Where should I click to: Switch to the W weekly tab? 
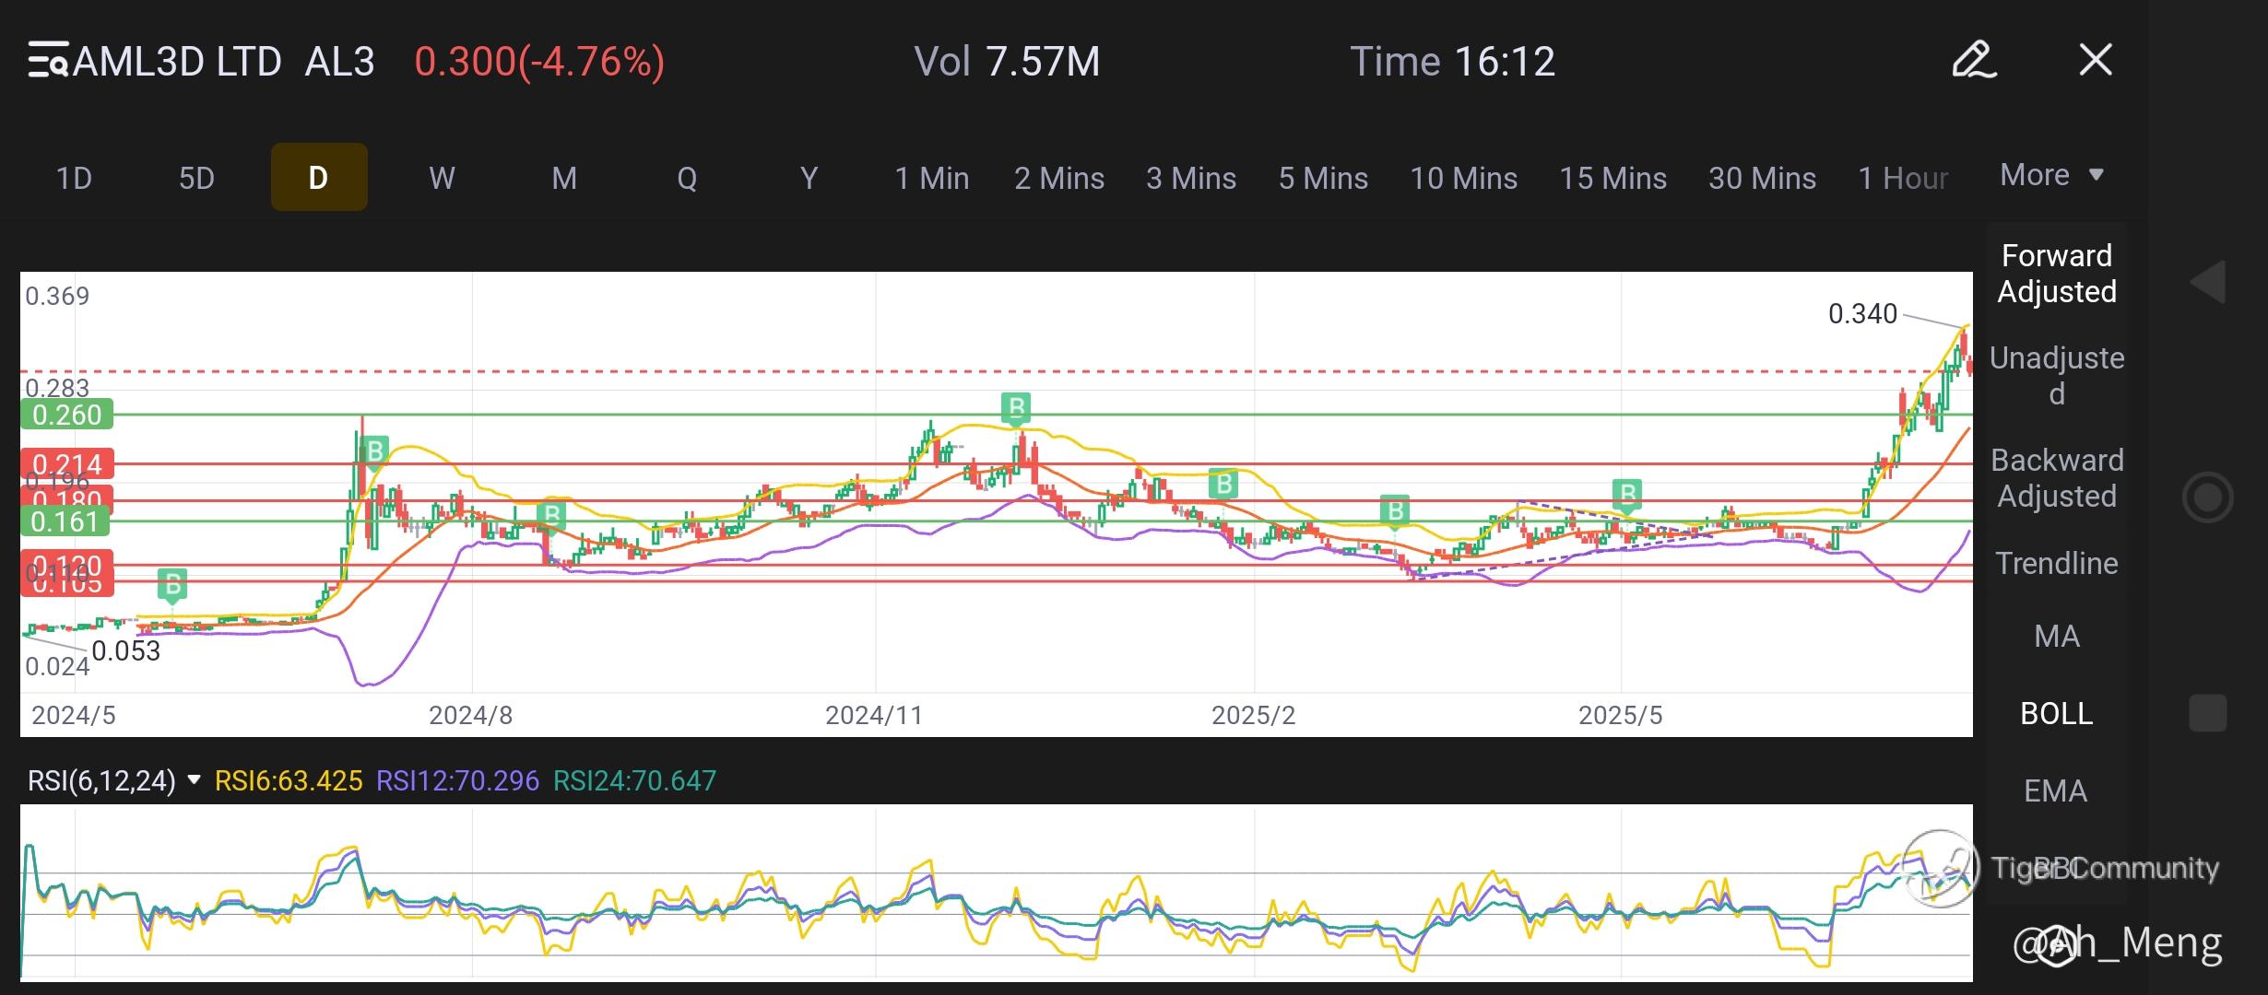[442, 178]
